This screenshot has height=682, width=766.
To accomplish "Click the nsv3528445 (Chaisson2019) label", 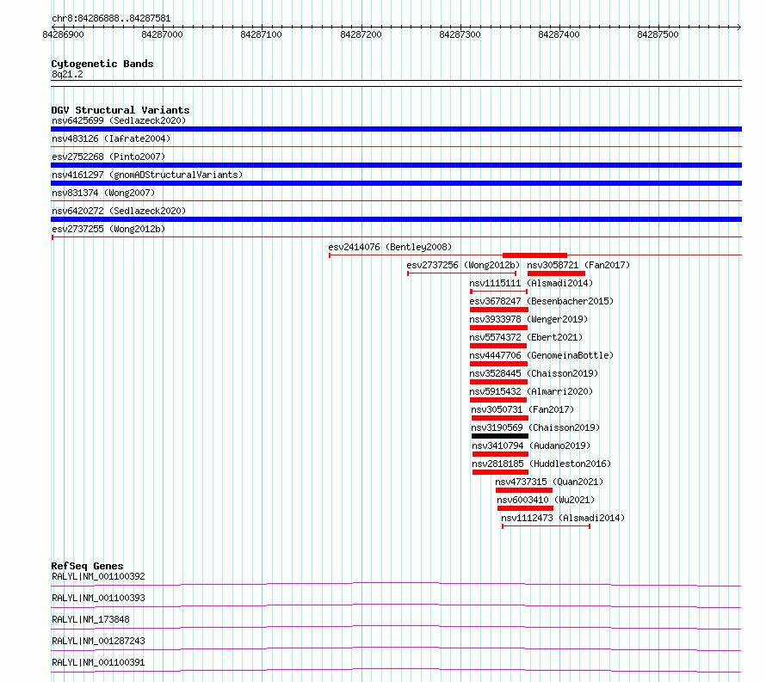I will point(534,373).
